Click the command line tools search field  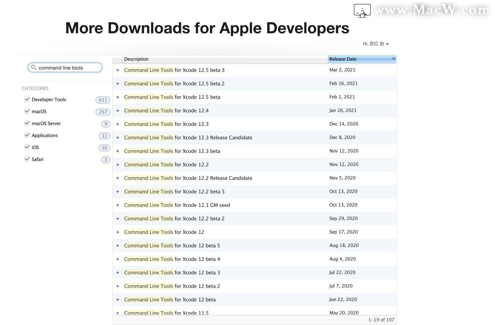point(65,68)
